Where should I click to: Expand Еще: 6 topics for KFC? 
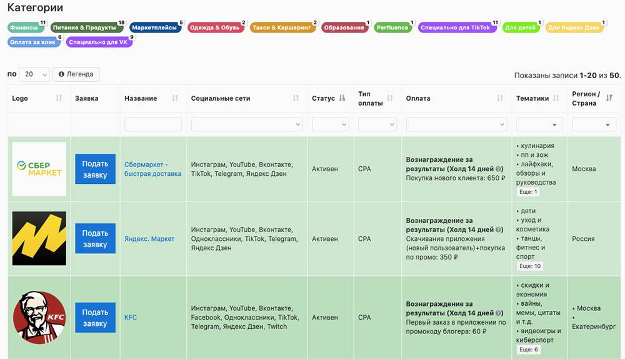(529, 350)
